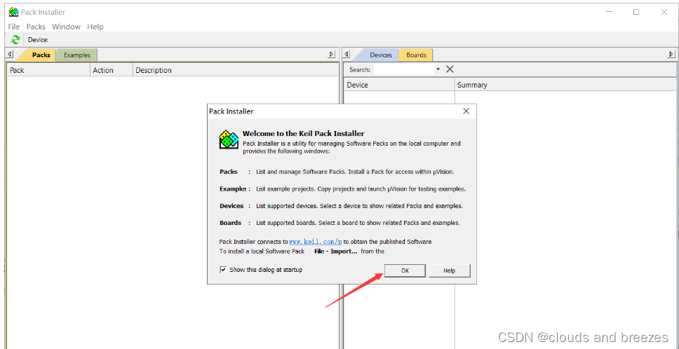This screenshot has height=349, width=679.
Task: Click the 'File - Import...' text in dialog
Action: tap(335, 252)
